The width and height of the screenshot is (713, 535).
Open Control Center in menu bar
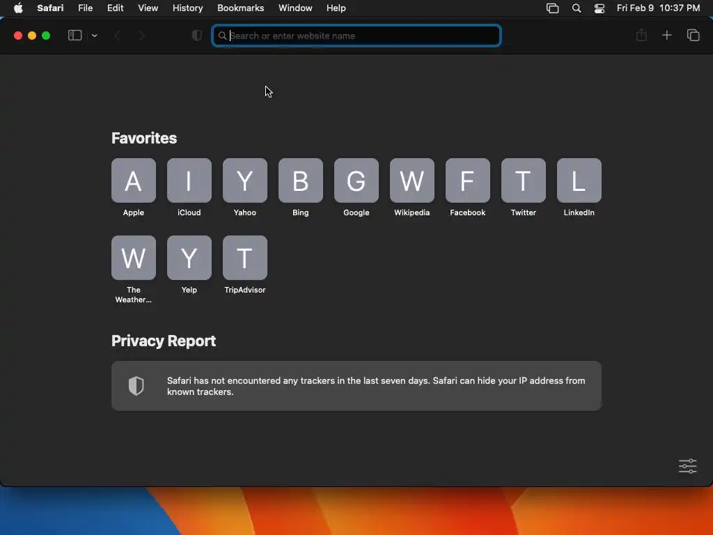tap(600, 8)
